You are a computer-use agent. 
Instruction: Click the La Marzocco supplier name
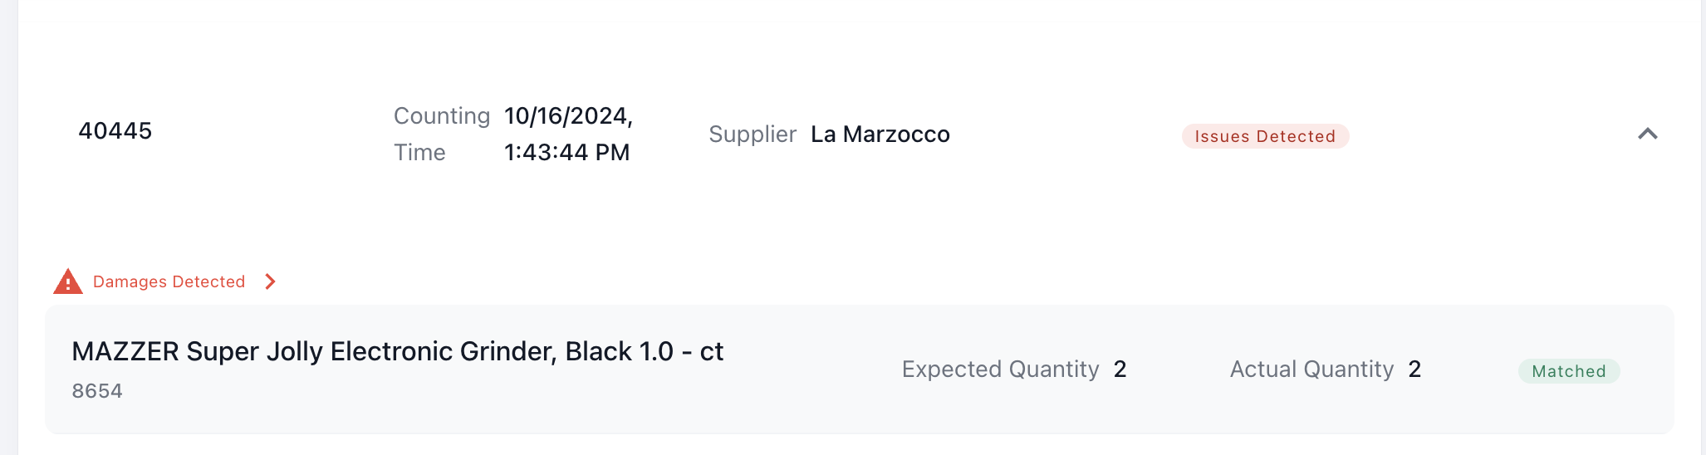pos(880,135)
